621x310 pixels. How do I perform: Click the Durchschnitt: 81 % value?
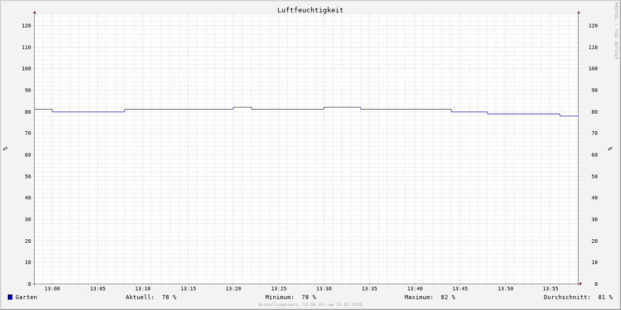578,297
